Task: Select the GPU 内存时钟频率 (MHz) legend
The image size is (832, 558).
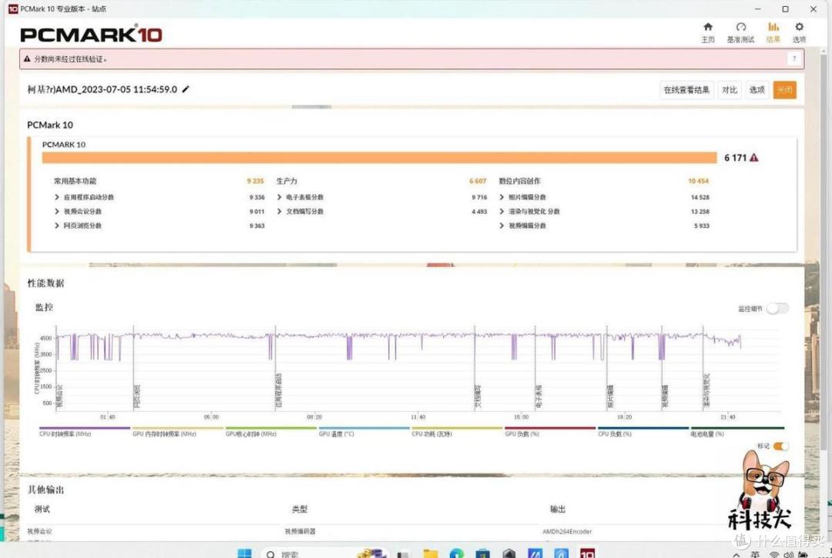Action: click(178, 431)
